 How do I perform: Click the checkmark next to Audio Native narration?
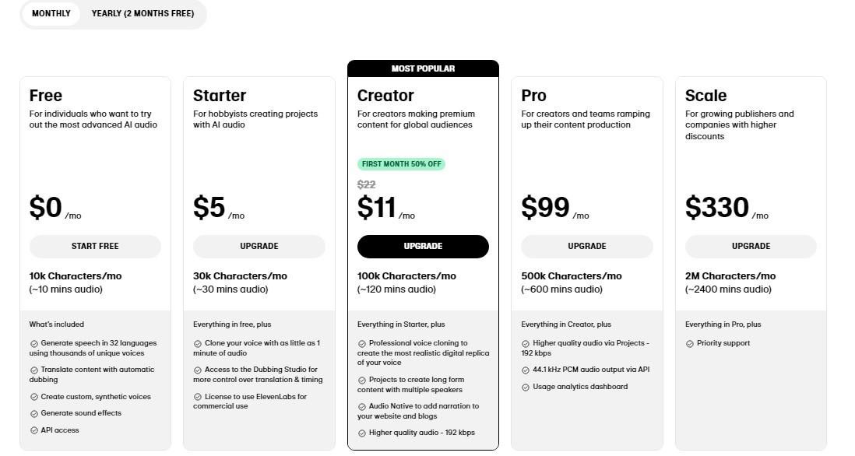point(361,406)
